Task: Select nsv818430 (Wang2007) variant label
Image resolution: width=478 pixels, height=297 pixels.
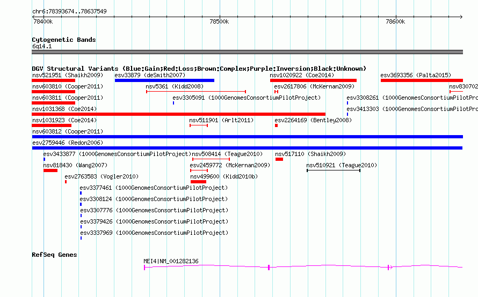Action: coord(75,165)
